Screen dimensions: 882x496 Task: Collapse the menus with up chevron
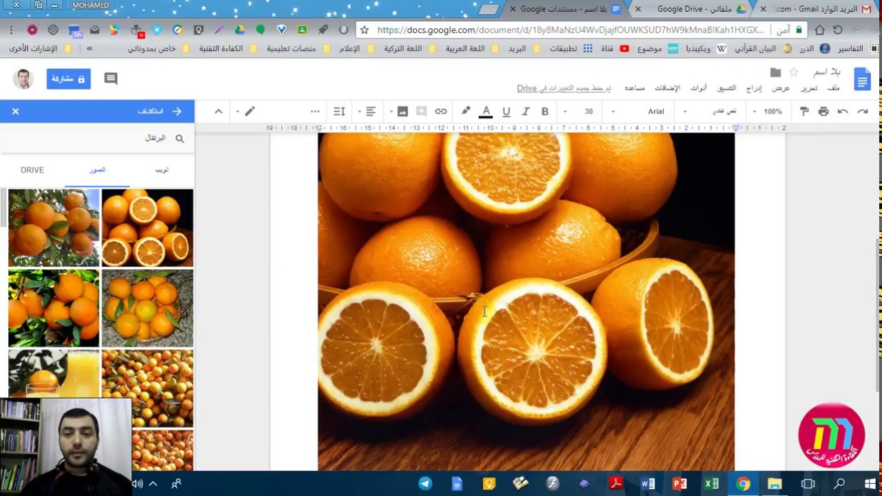pos(218,112)
